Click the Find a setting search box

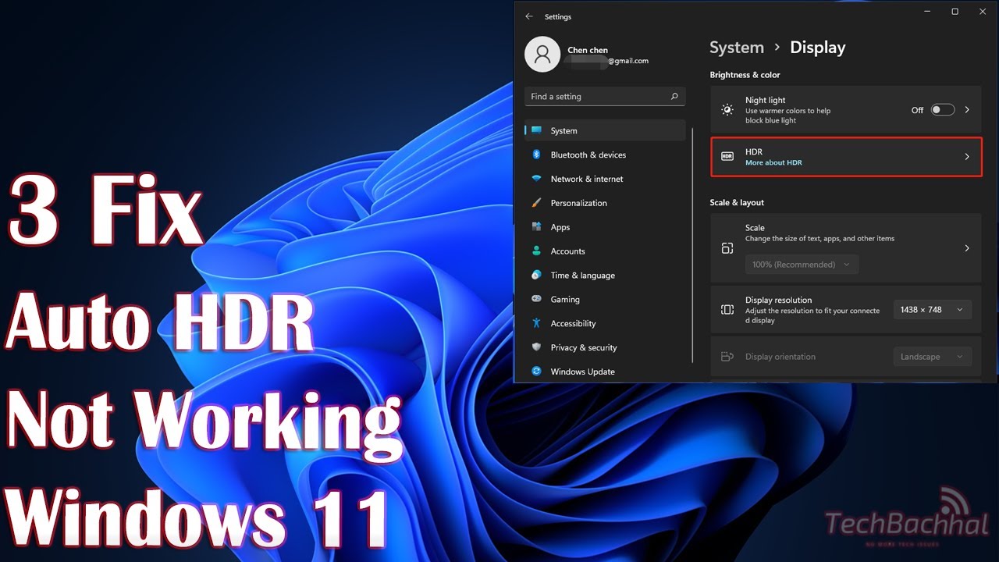605,97
